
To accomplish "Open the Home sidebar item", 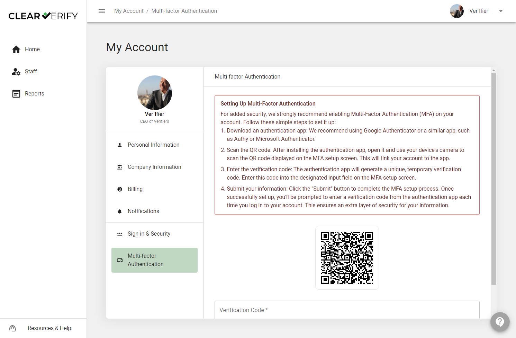I will 43,49.
